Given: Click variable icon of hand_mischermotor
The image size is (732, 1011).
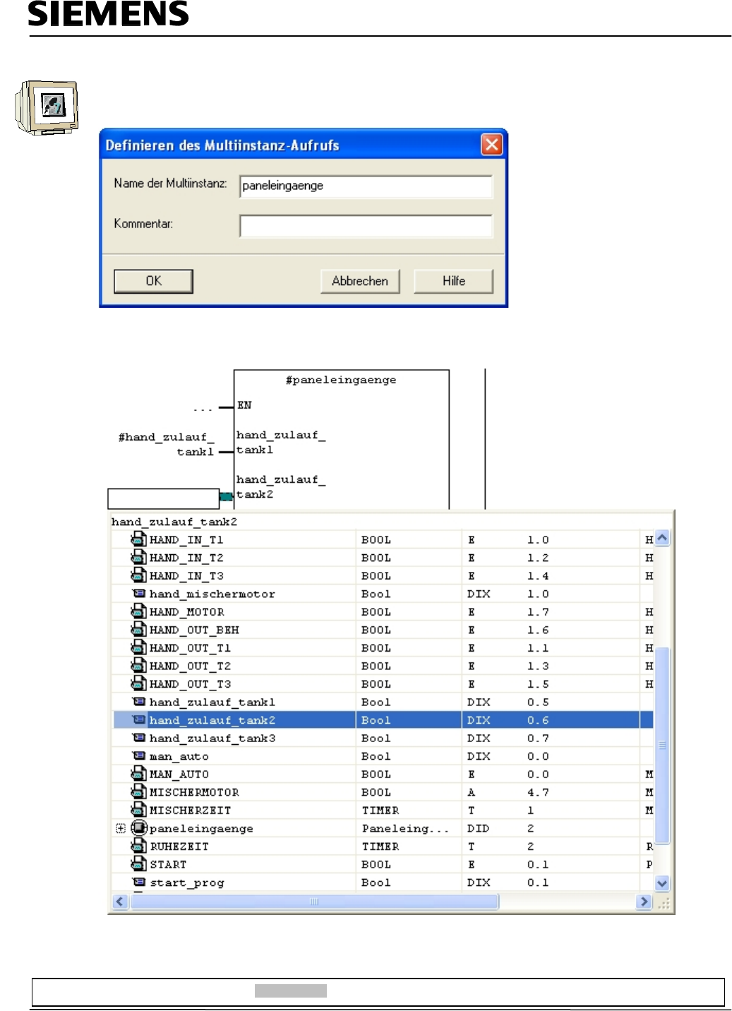Looking at the screenshot, I should click(139, 594).
